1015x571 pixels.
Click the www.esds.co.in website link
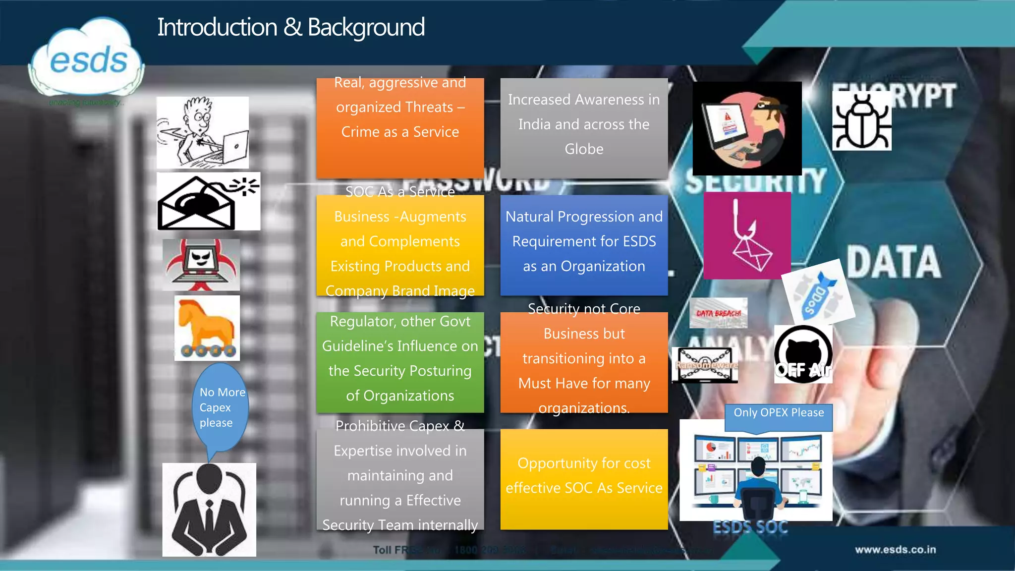(895, 550)
